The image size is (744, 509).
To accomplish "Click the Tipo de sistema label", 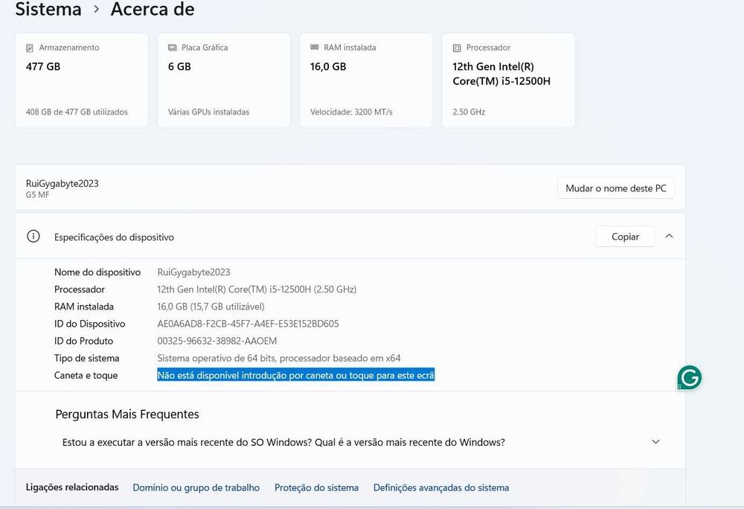I will click(87, 358).
